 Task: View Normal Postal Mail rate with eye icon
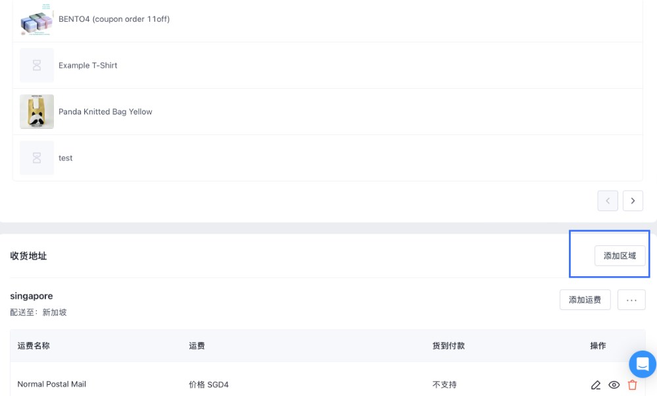coord(614,385)
